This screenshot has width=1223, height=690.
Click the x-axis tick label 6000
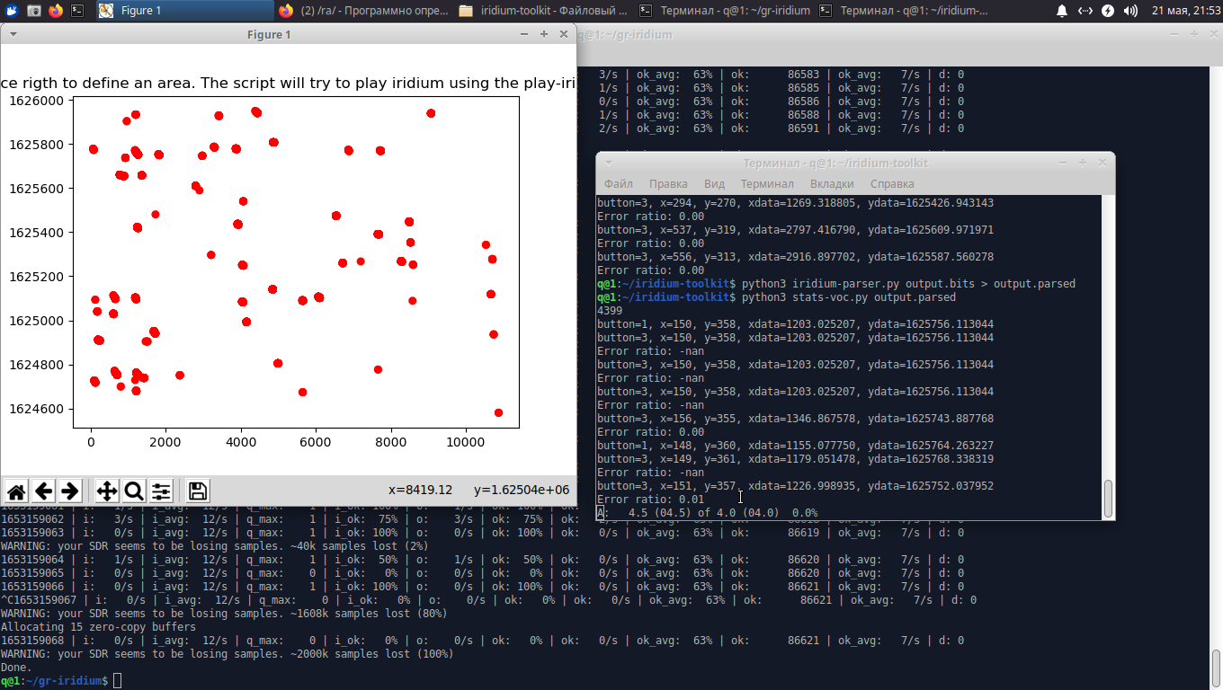click(x=315, y=443)
